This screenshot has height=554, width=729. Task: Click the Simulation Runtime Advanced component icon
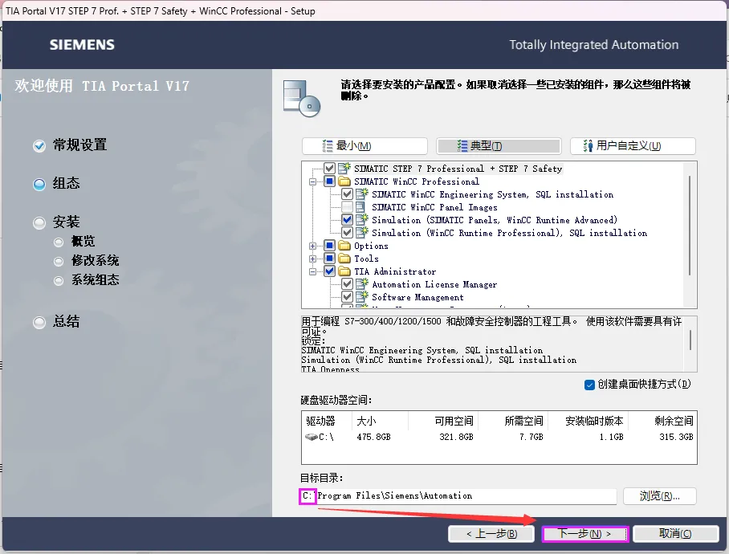[362, 219]
